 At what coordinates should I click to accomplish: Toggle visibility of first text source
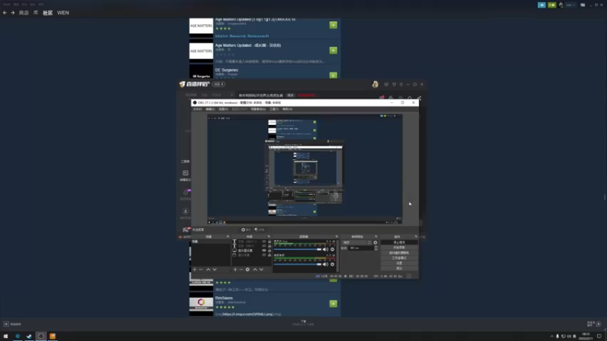point(264,242)
